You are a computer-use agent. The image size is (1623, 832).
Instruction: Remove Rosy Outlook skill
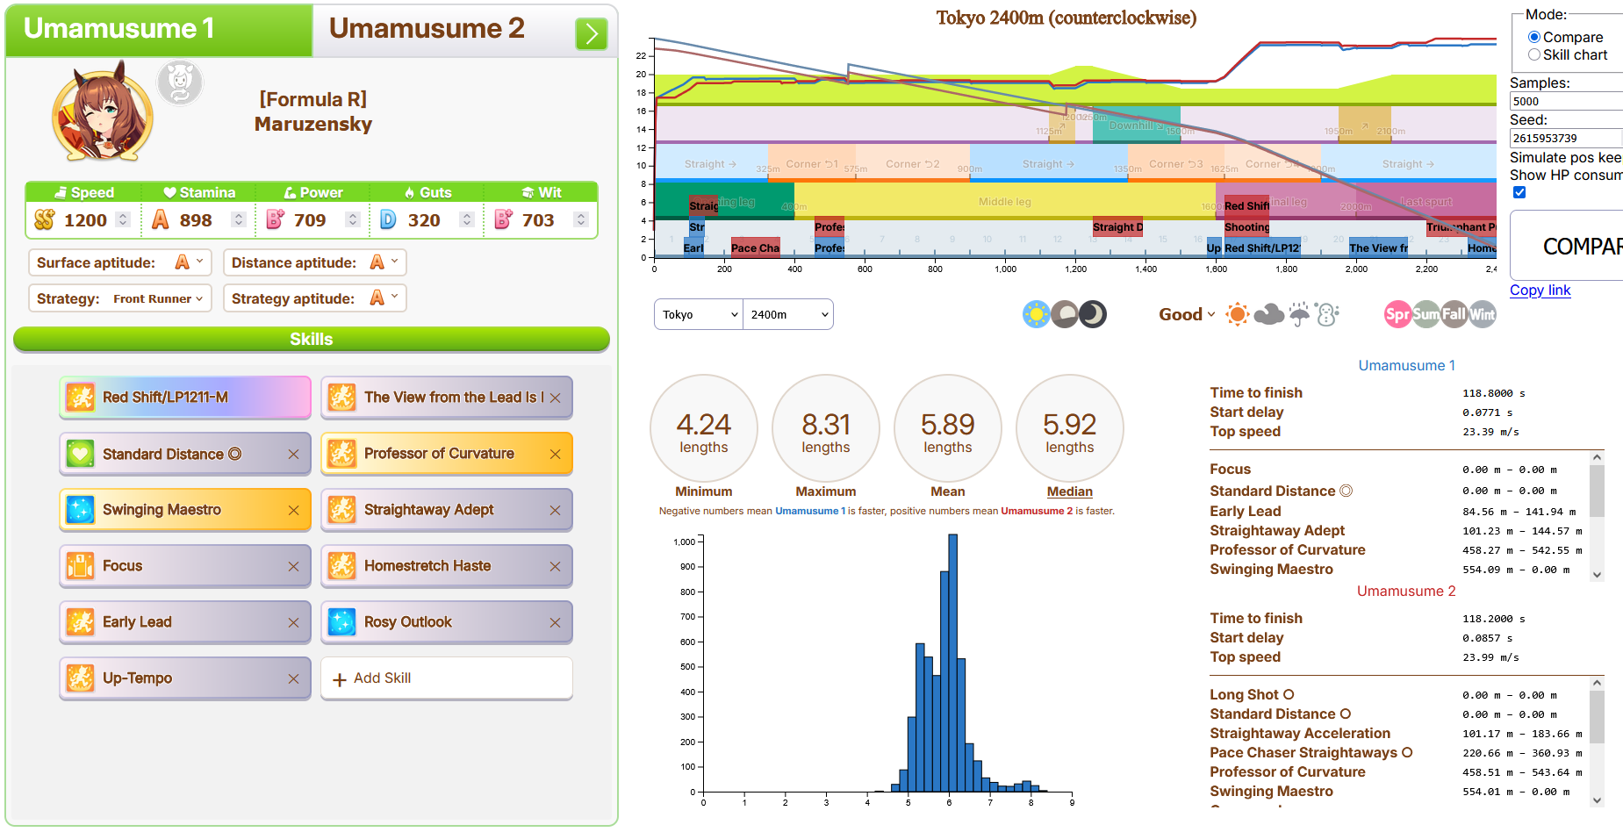556,622
